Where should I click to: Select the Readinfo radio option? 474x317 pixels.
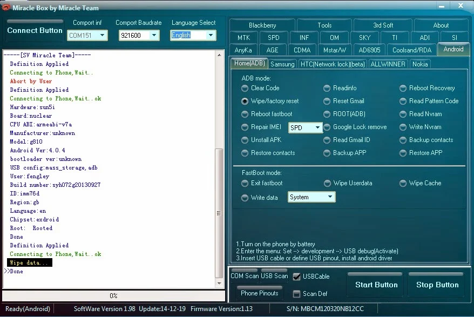point(327,88)
